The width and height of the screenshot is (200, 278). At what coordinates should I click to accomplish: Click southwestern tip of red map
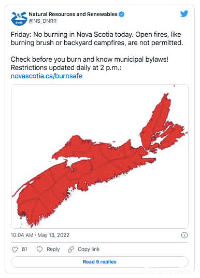click(x=29, y=219)
